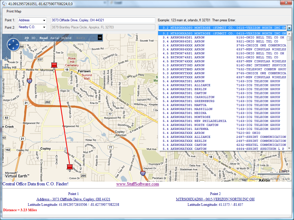Screen dimensions: 294x220
Task: Select BRTNOH74RS1 9321-OHIO BELL row
Action: pyautogui.click(x=223, y=57)
